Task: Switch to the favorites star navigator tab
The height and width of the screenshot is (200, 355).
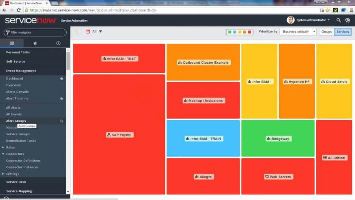Action: (35, 43)
